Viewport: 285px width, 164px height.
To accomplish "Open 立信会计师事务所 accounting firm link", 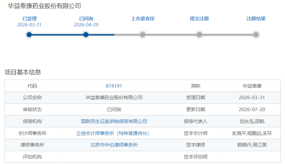I will (x=112, y=133).
